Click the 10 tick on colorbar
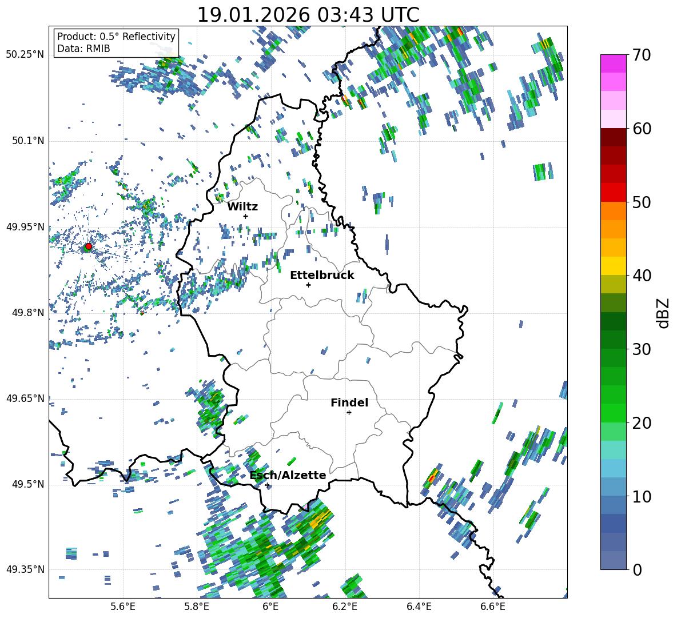The height and width of the screenshot is (618, 677). (642, 496)
